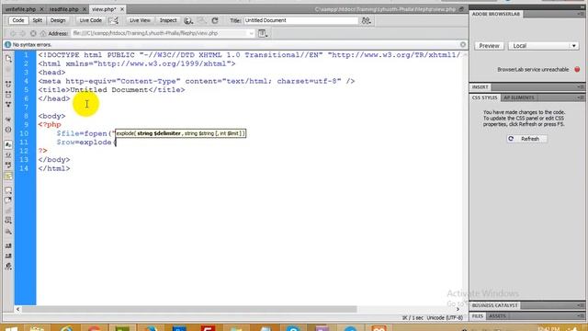Image resolution: width=588 pixels, height=331 pixels.
Task: Click Format Source Code icon
Action: 8,267
